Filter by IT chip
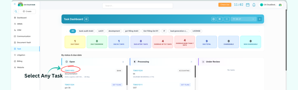 (x=164, y=31)
